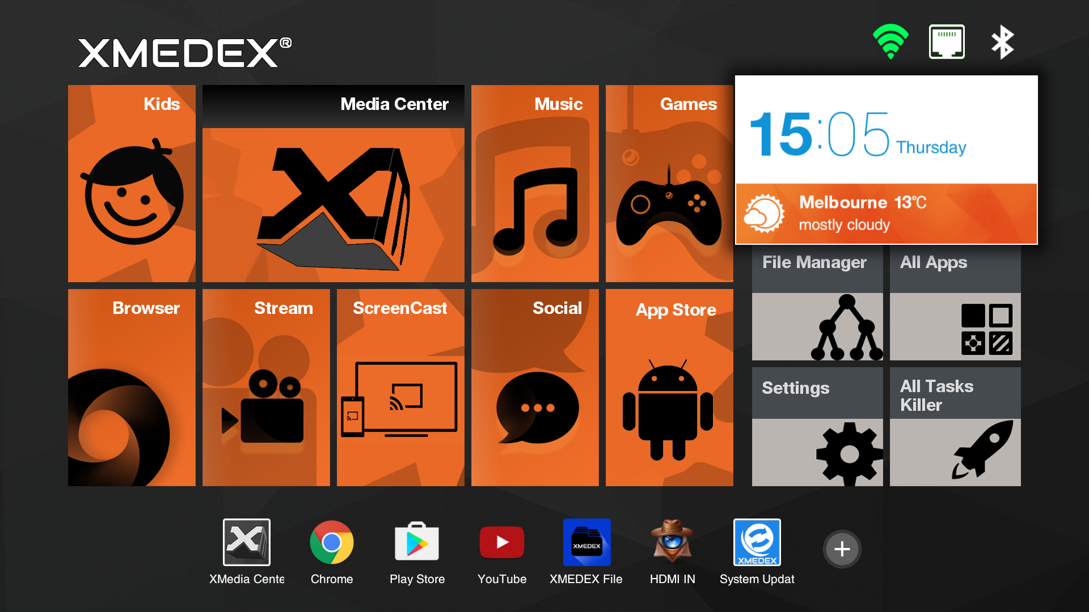Screen dimensions: 1089x612
Task: Add a new shortcut with the plus button
Action: [842, 549]
